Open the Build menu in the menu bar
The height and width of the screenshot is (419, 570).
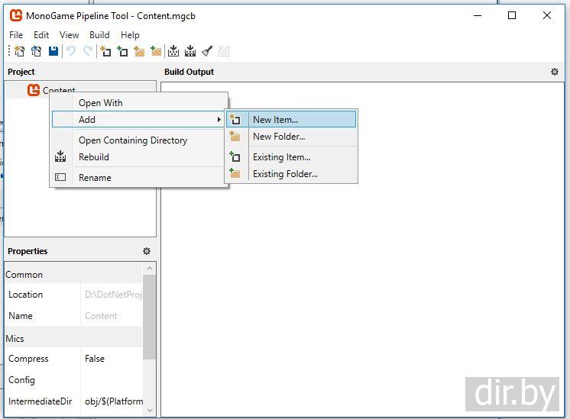99,35
